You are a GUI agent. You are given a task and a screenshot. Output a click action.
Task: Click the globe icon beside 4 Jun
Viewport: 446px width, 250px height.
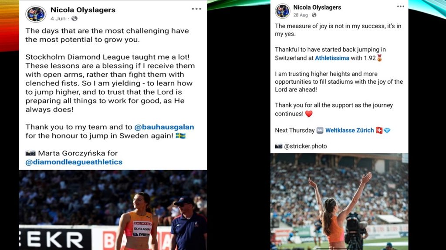click(74, 18)
